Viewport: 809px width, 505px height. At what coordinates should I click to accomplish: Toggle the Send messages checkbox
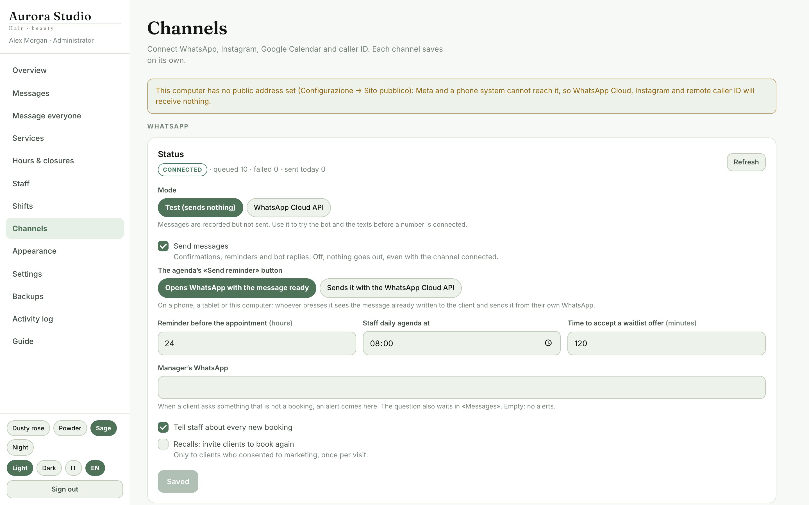[x=163, y=246]
